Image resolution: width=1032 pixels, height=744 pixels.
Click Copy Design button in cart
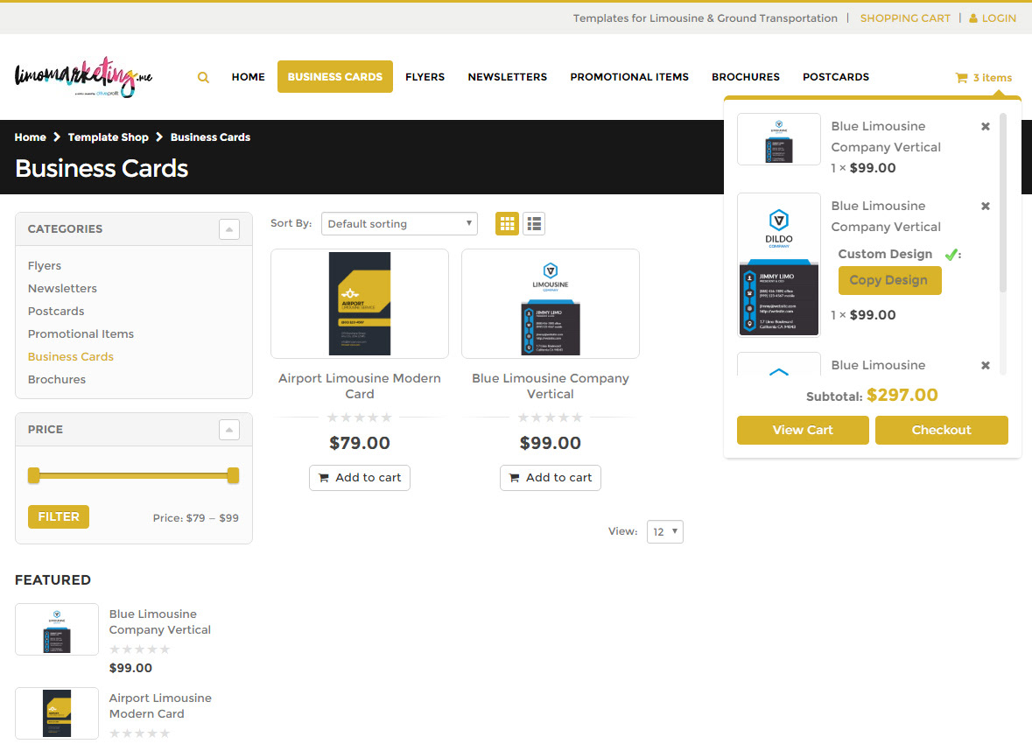[x=890, y=280]
